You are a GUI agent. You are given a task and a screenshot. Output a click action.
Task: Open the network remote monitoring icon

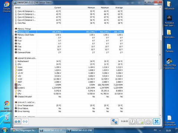(x=115, y=122)
